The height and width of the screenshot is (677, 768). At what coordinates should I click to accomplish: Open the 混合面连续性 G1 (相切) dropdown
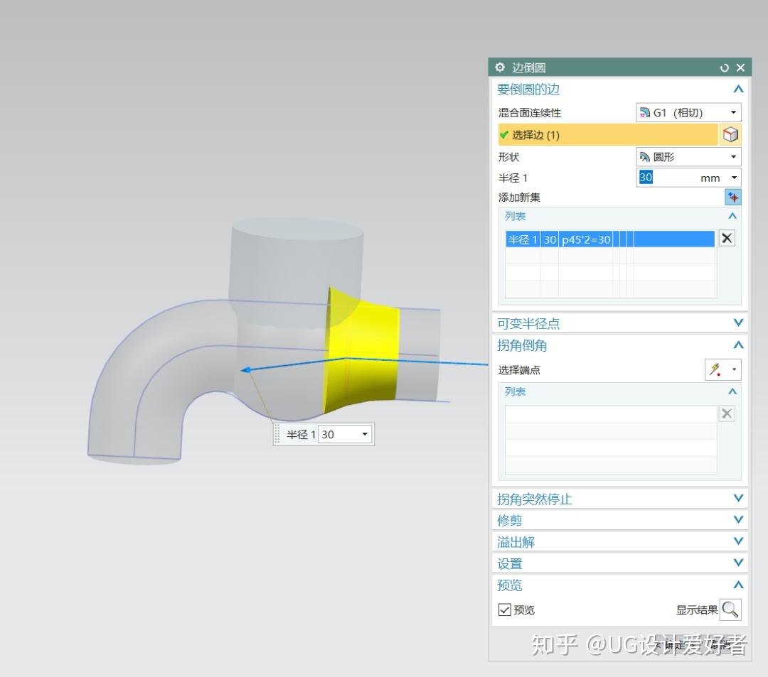688,112
